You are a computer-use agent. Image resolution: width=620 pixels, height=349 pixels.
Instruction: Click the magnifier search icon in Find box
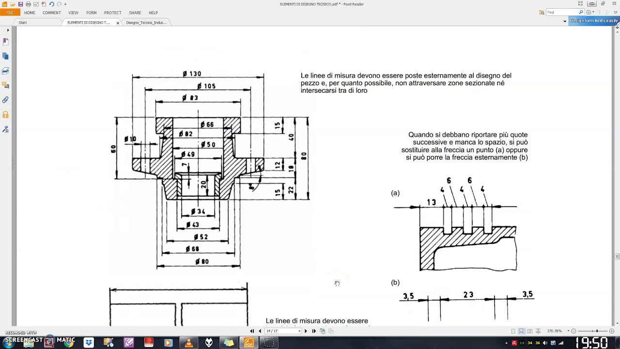[x=581, y=12]
